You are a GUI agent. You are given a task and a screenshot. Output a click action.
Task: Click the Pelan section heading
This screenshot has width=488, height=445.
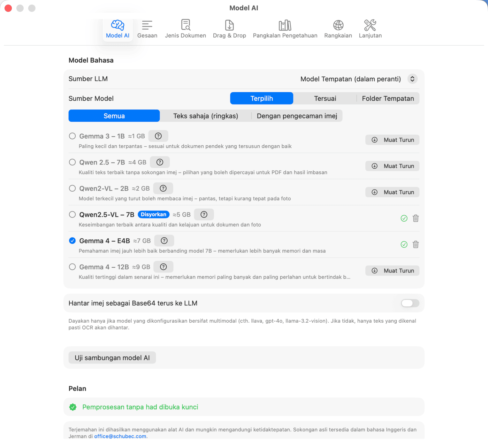coord(77,389)
